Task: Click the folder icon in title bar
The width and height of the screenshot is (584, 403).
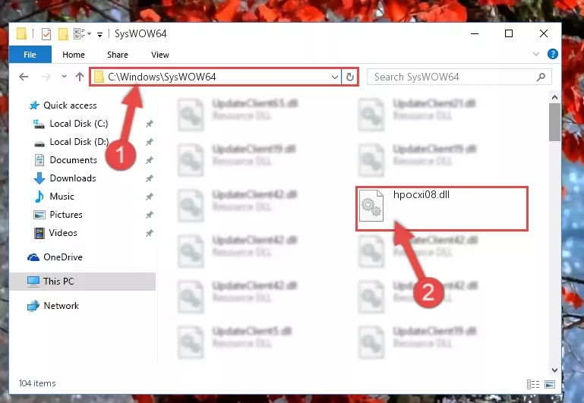Action: 21,34
